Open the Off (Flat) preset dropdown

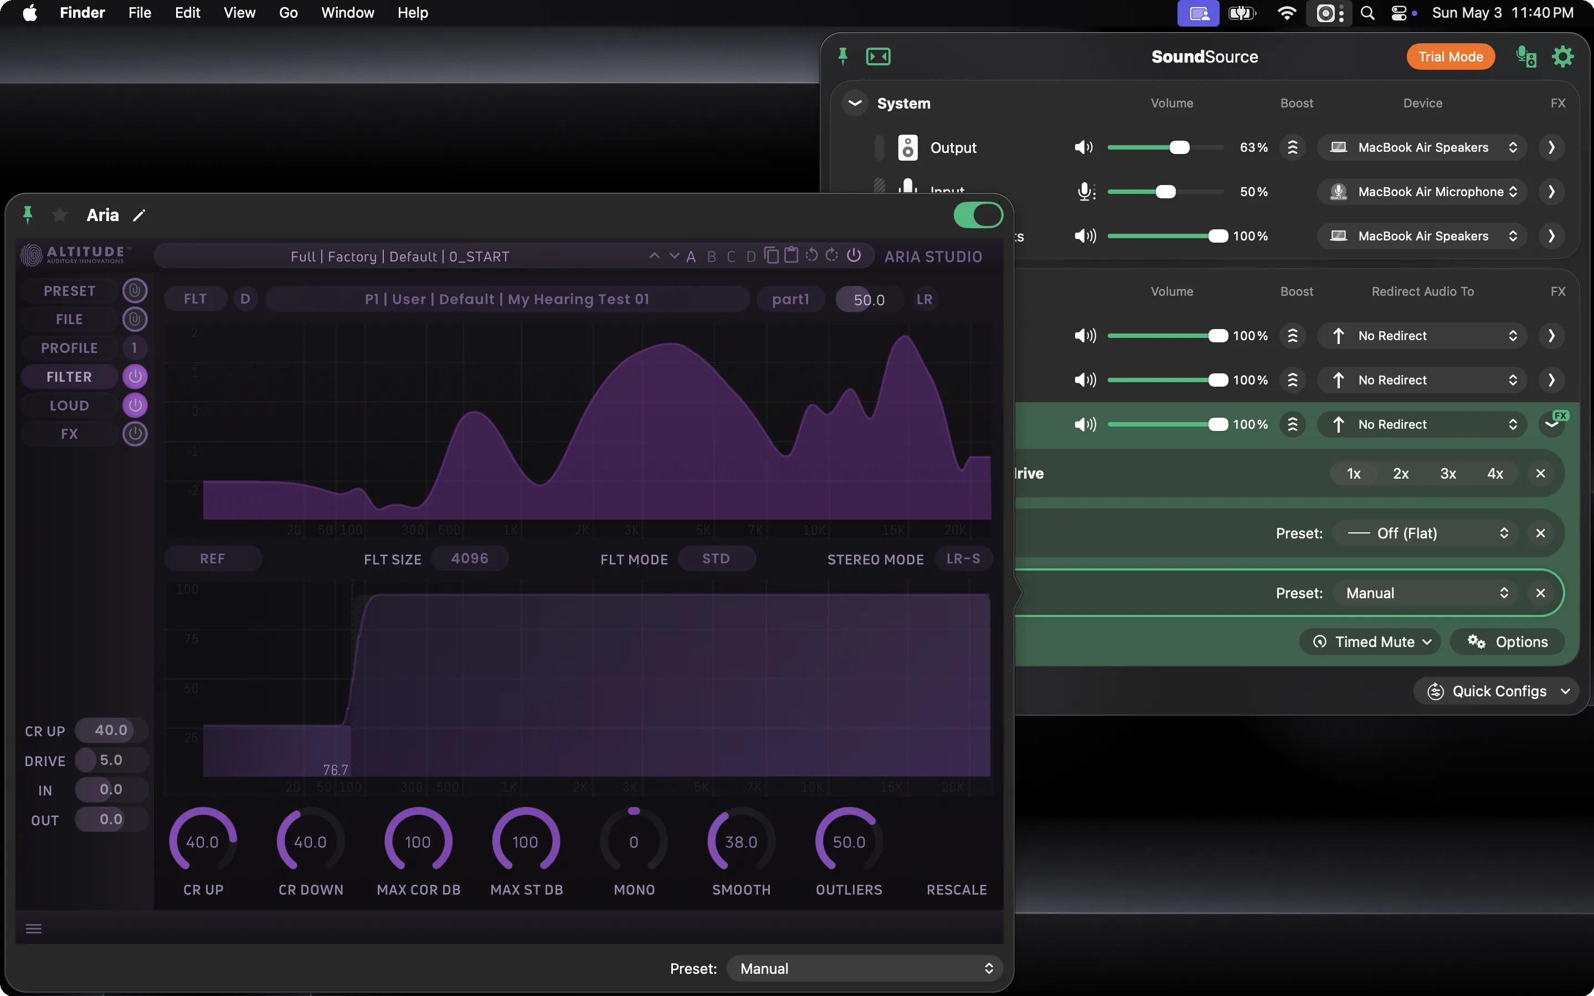1426,533
